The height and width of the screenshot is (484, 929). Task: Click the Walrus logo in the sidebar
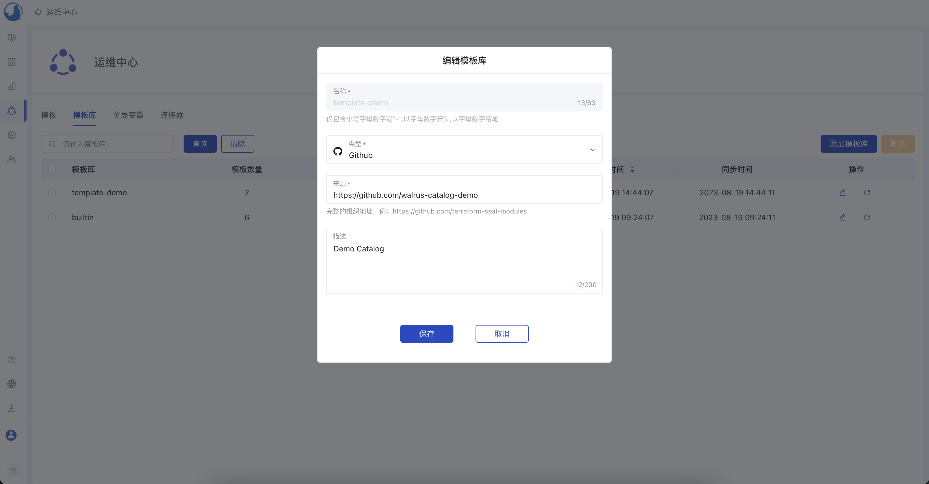point(13,12)
